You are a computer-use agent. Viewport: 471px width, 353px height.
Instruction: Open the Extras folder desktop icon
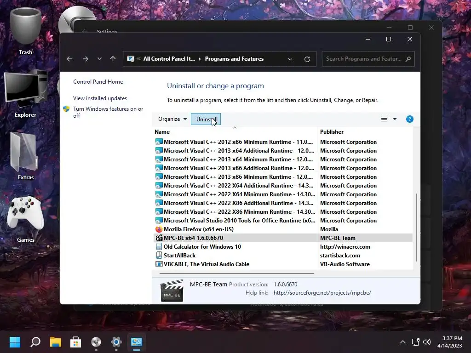tap(26, 156)
